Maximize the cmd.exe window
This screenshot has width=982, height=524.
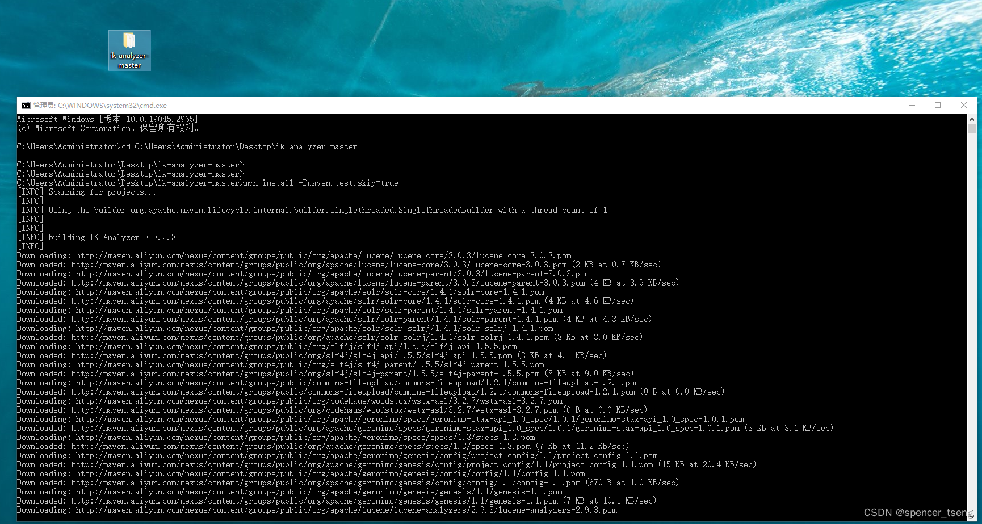click(938, 106)
